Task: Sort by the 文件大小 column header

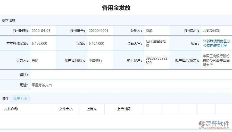Action: [x=65, y=109]
